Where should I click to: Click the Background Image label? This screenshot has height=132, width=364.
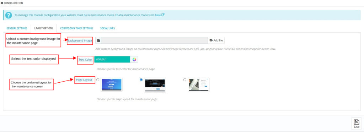coord(80,40)
